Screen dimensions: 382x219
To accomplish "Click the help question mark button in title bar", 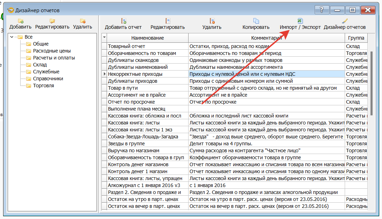I will click(x=321, y=10).
